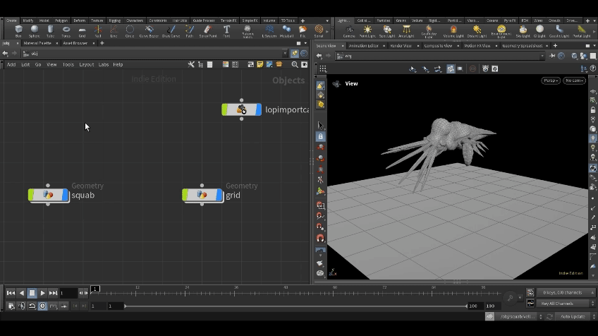Select the Grid shelf tool

(82, 31)
